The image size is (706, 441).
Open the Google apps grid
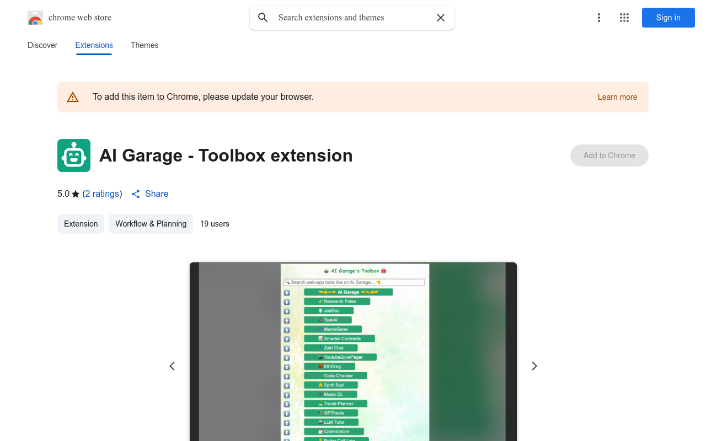(x=624, y=18)
